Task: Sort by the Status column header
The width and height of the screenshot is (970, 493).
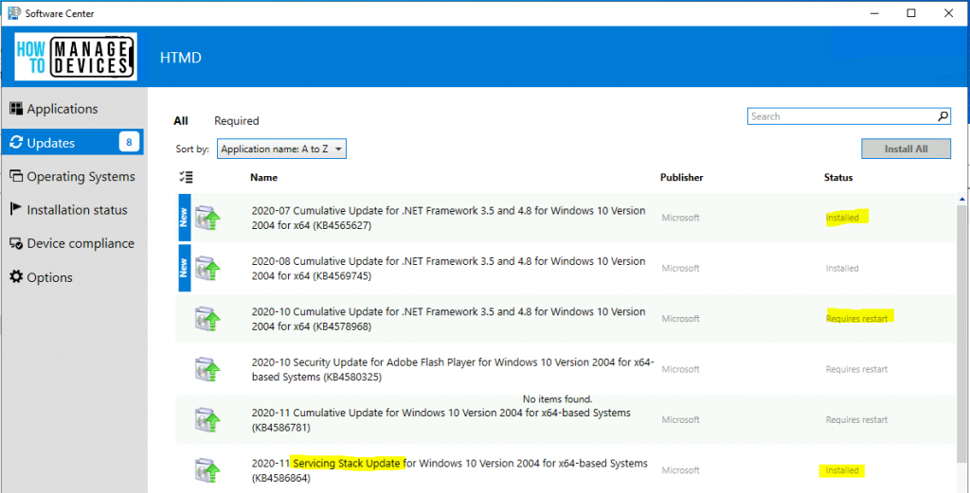Action: point(838,177)
